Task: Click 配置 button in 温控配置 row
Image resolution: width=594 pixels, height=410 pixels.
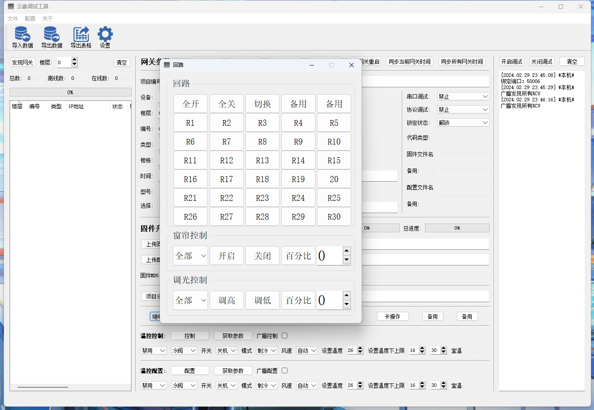Action: tap(190, 371)
